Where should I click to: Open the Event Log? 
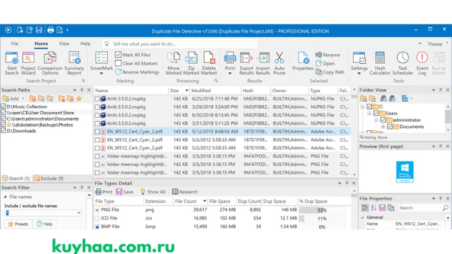422,63
